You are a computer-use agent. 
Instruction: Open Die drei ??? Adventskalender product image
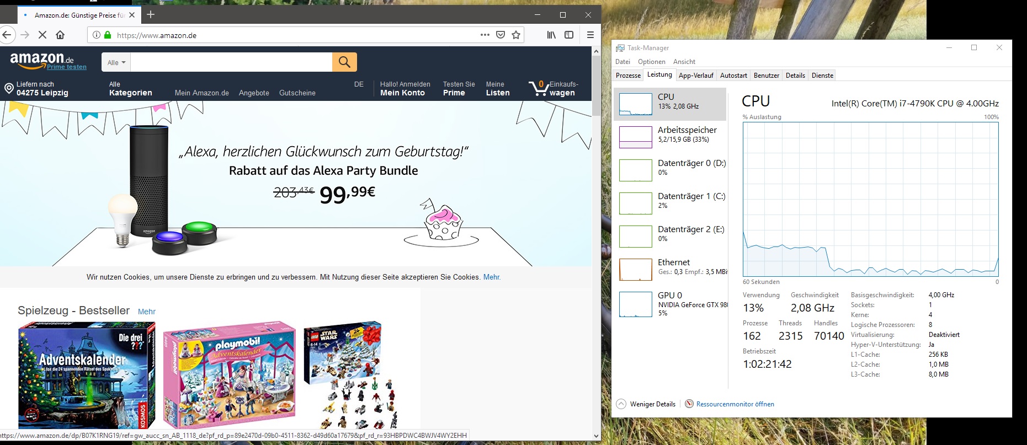coord(87,376)
